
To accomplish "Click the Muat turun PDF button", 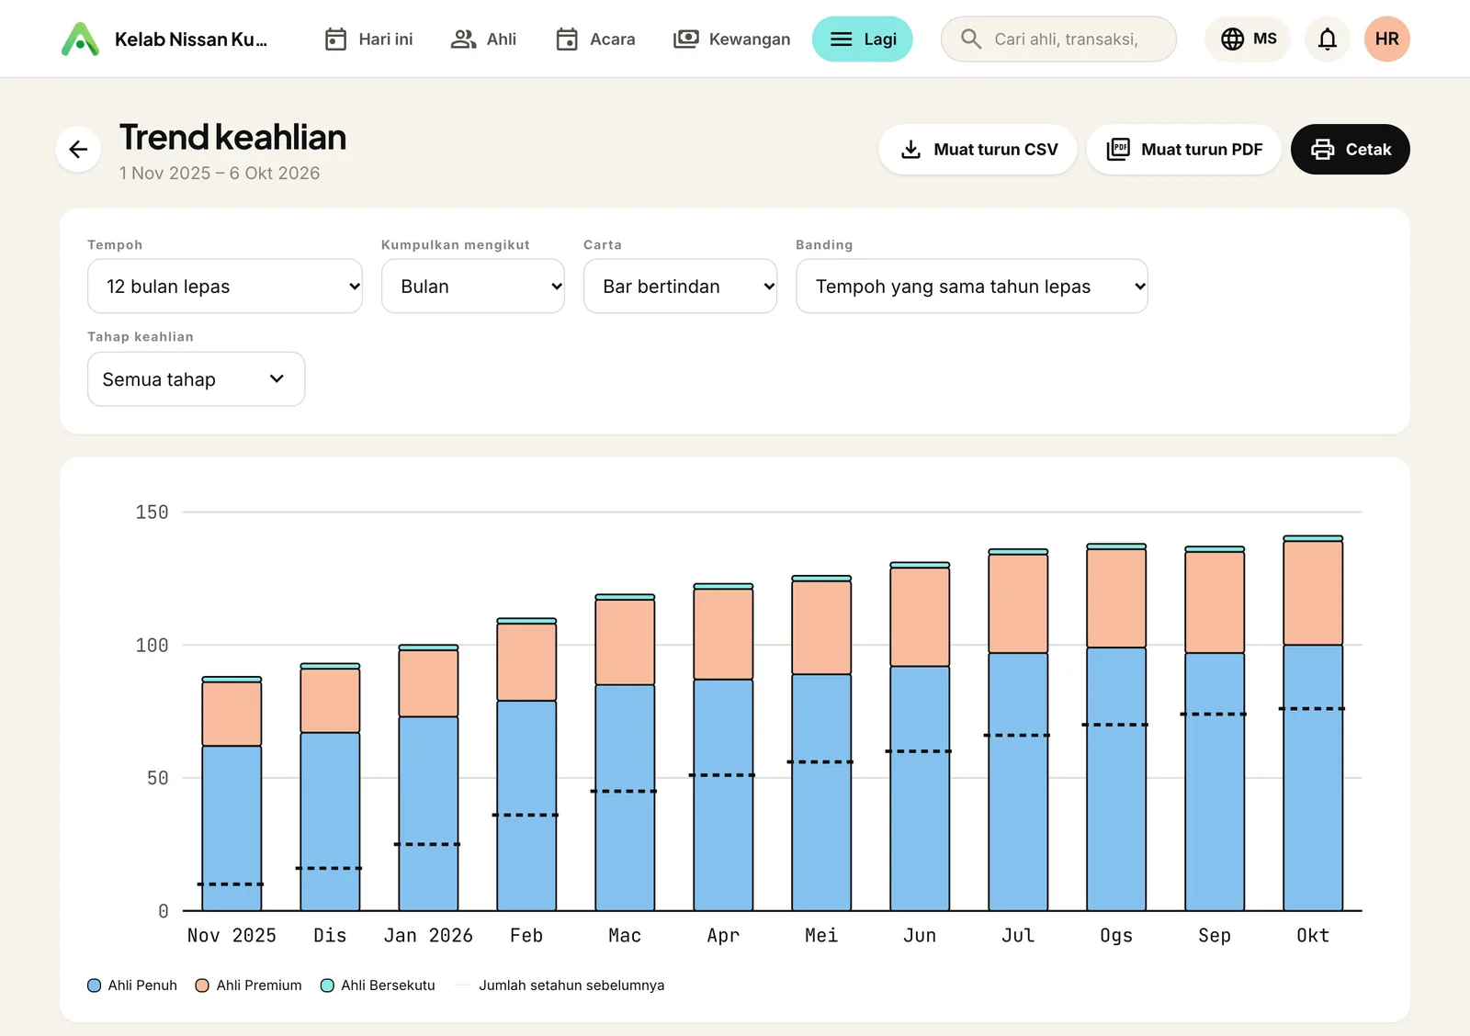I will coord(1183,149).
